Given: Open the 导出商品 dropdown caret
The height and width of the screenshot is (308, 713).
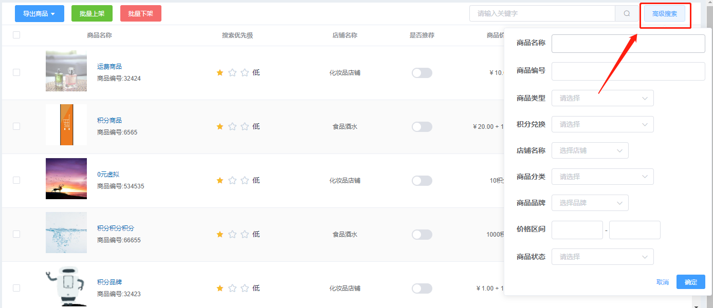Looking at the screenshot, I should [x=53, y=14].
